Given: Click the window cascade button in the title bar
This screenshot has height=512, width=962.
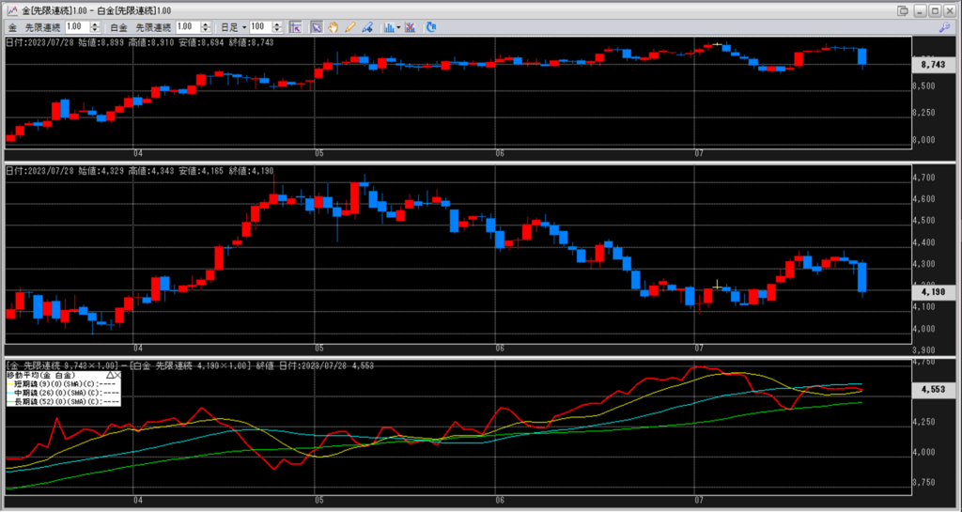Looking at the screenshot, I should 903,10.
